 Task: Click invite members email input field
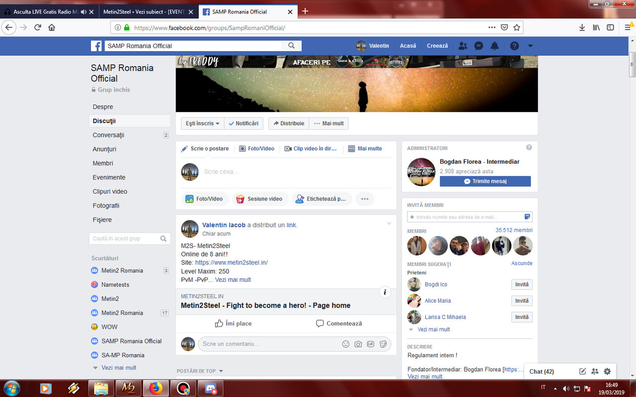click(470, 217)
